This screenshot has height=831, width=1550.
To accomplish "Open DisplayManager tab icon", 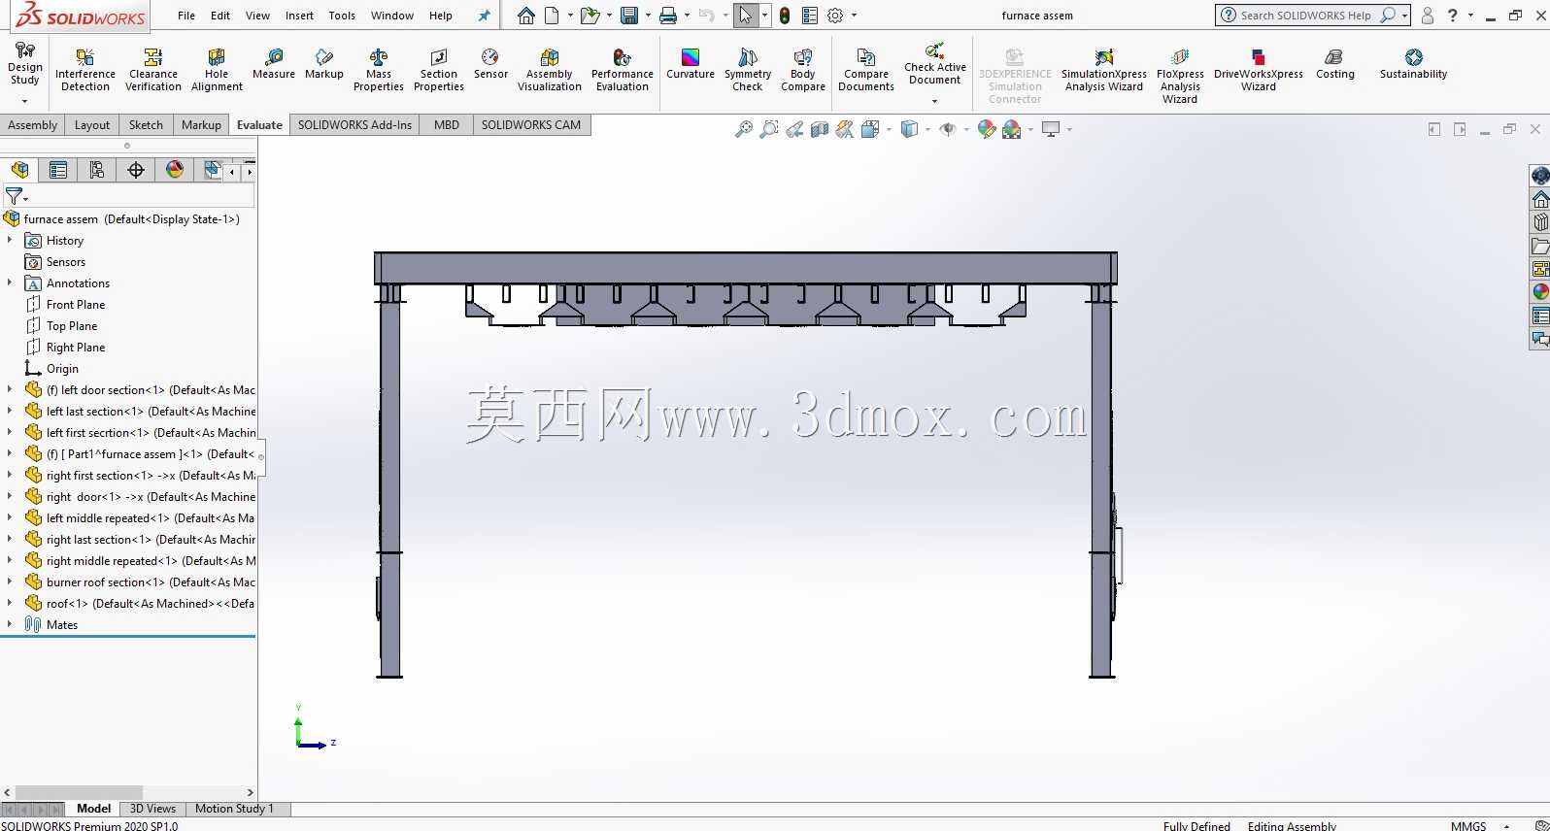I will coord(175,170).
